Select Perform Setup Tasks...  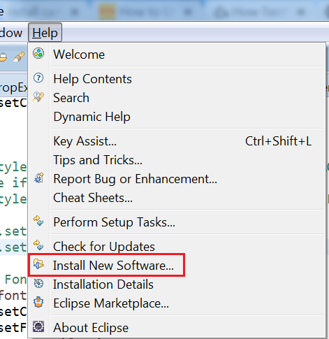coord(176,222)
